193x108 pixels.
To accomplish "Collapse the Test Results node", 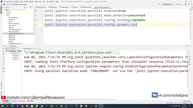I will tap(6, 51).
